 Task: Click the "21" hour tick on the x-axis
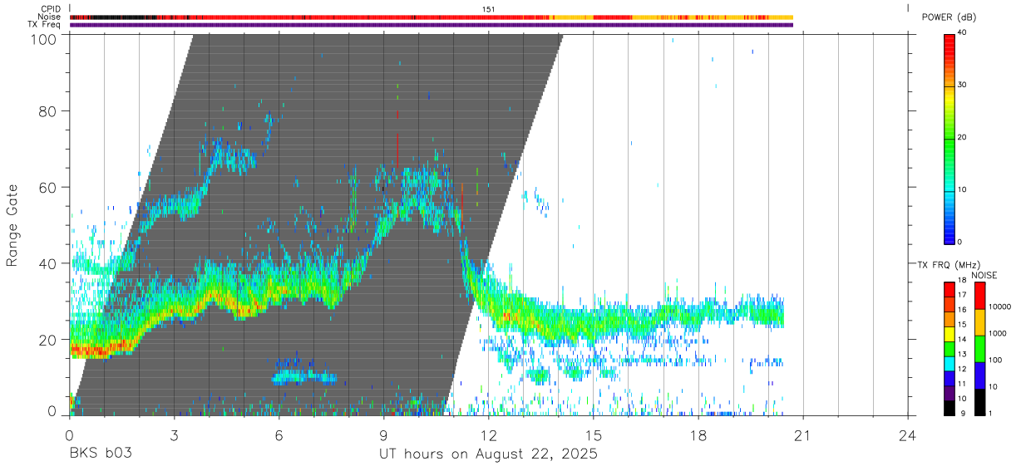(802, 434)
